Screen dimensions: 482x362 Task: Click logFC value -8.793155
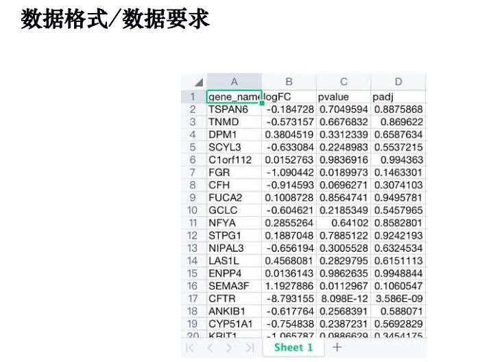pos(289,298)
